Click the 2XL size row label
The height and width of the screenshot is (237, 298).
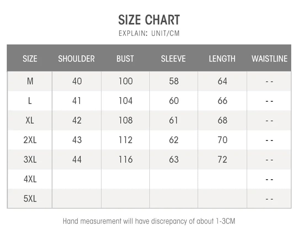pos(30,140)
